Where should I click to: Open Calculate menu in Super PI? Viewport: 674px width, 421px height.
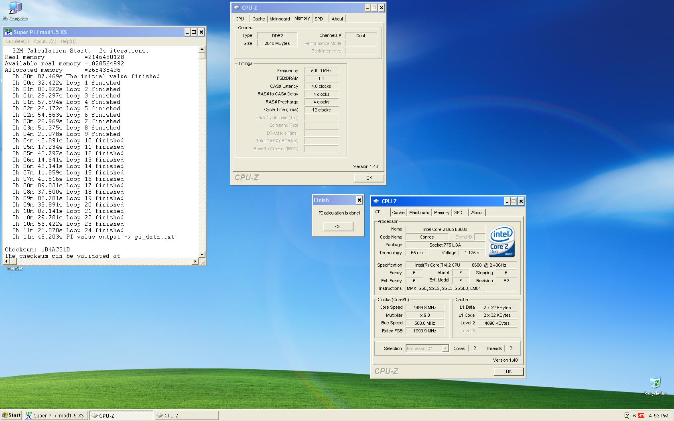tap(17, 41)
